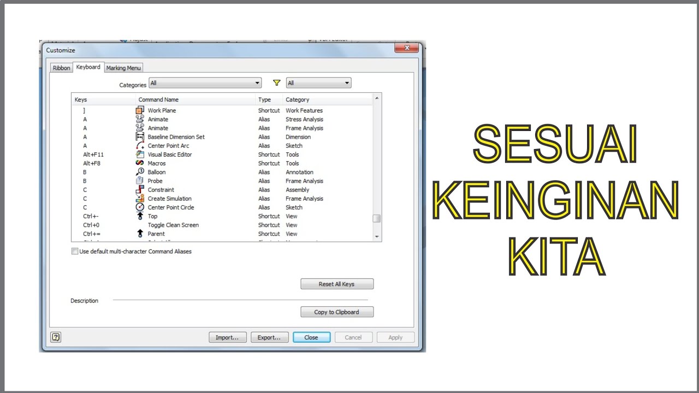Click the list scrollbar up arrow
The image size is (699, 393).
coord(376,99)
